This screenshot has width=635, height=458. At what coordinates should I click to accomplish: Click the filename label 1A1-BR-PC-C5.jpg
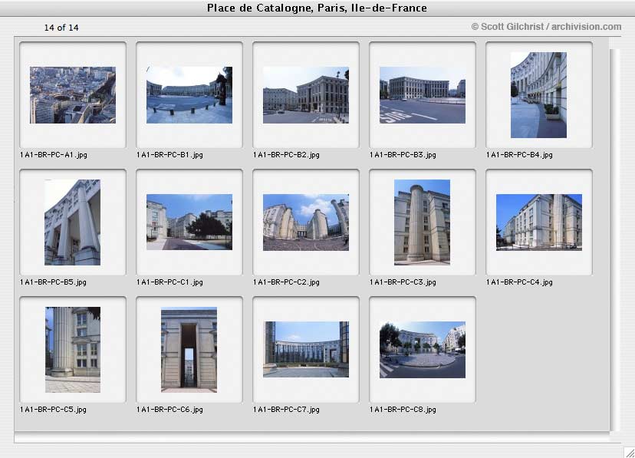[x=54, y=410]
